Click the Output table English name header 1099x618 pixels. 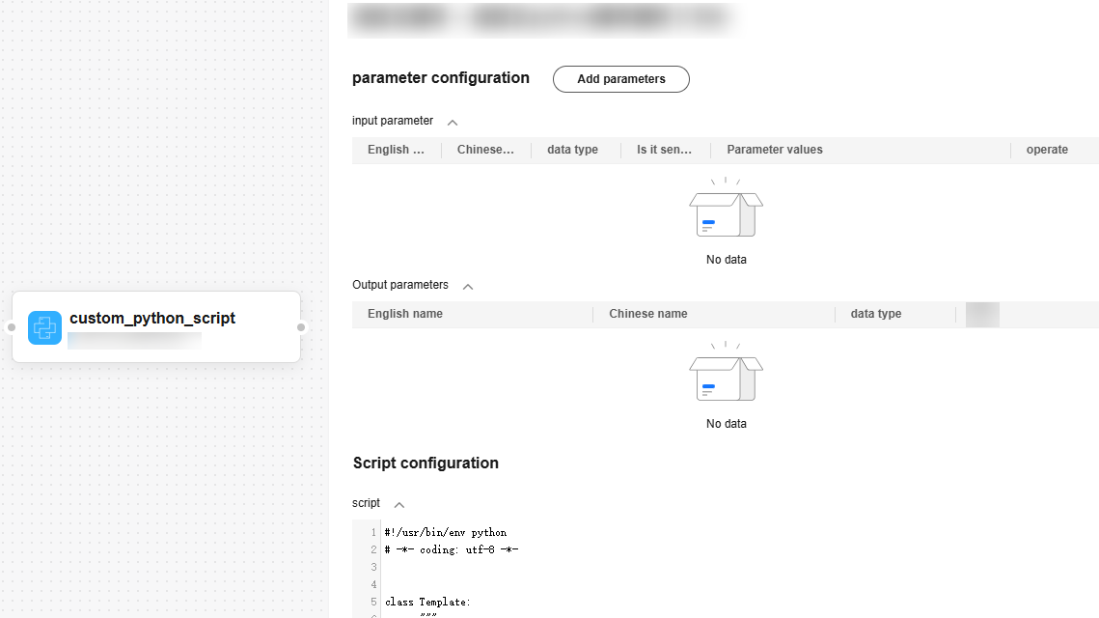coord(405,314)
